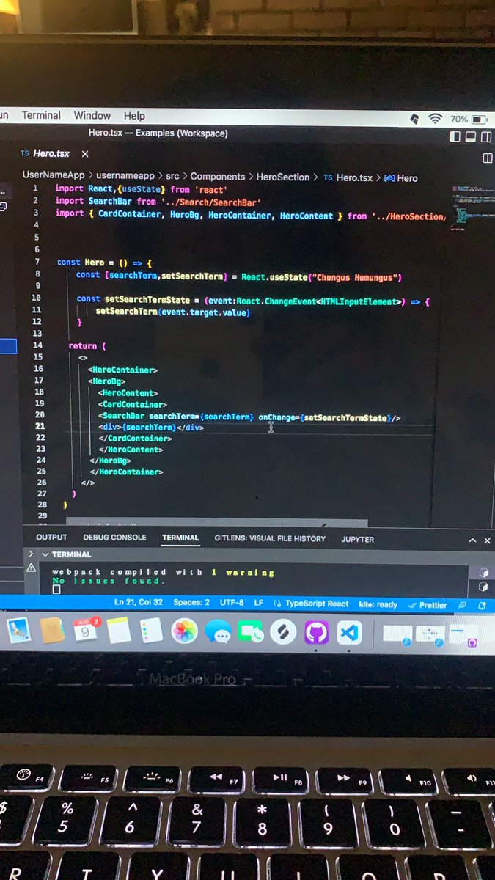Open Calendar from the Dock
Viewport: 495px width, 880px height.
(x=85, y=630)
